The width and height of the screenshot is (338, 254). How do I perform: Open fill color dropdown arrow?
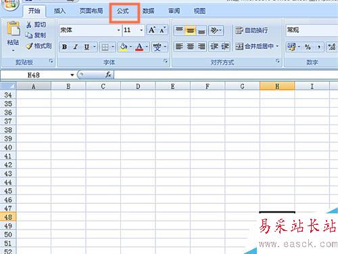pyautogui.click(x=130, y=47)
